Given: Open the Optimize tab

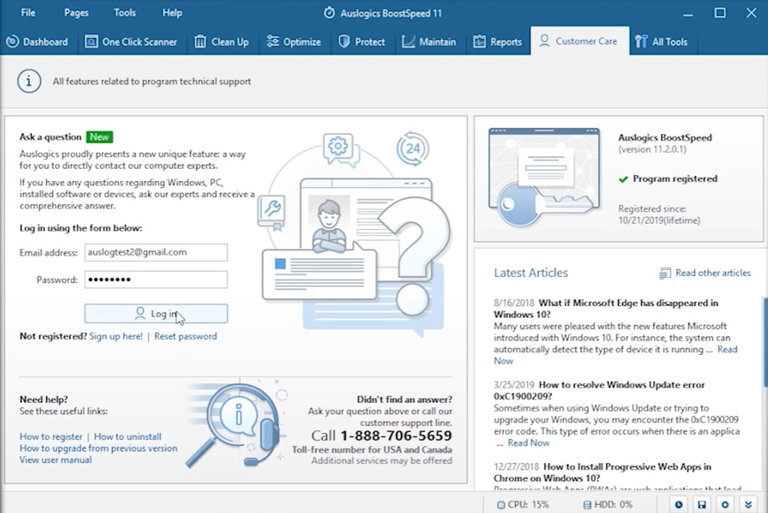Looking at the screenshot, I should click(294, 41).
